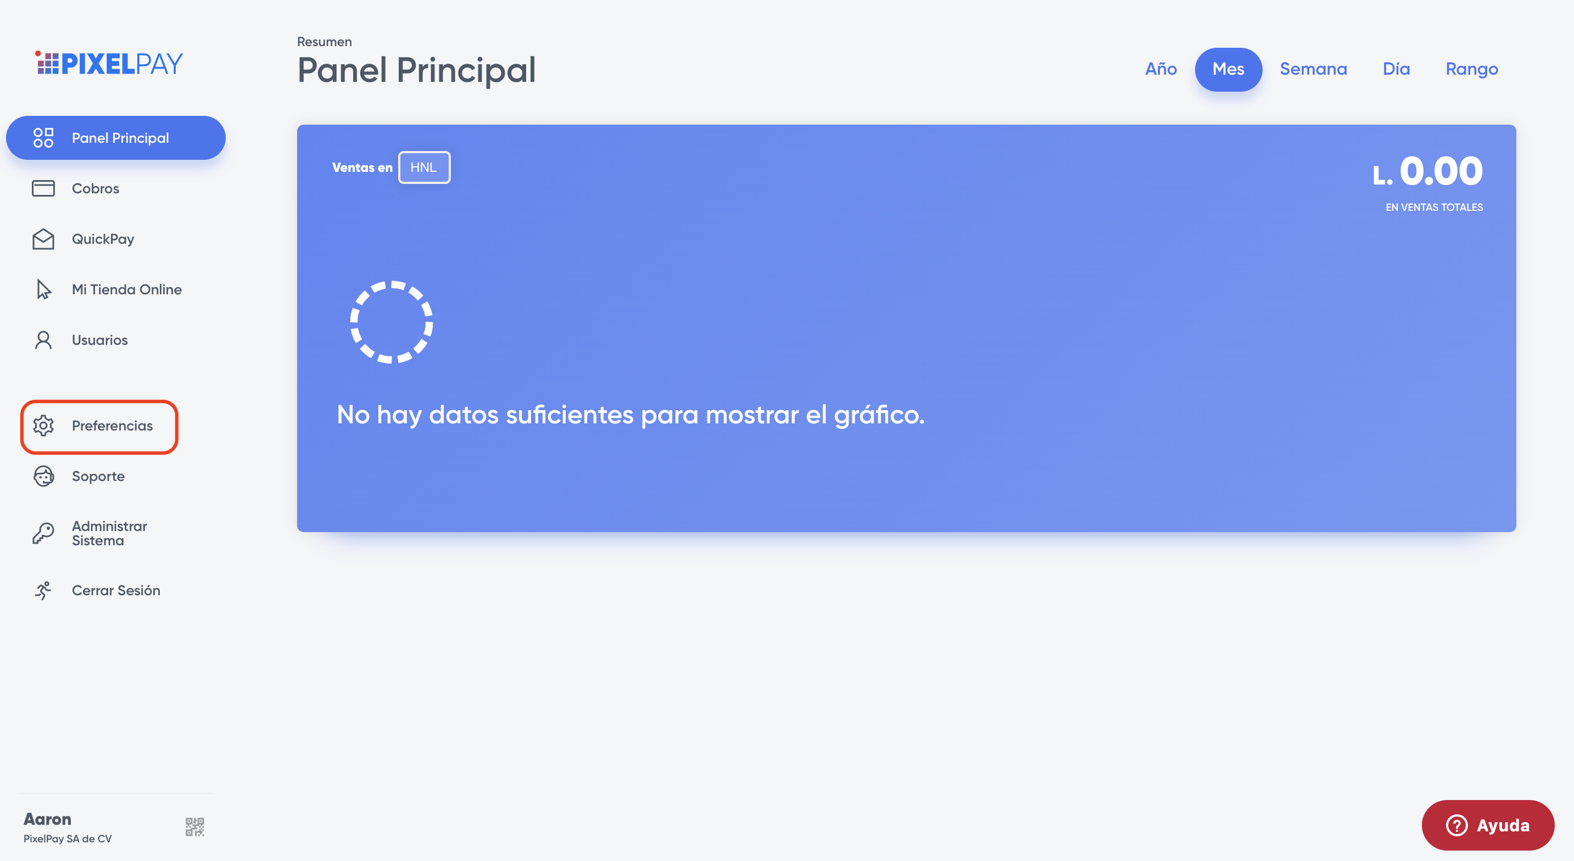Switch to the Semana period
Image resolution: width=1574 pixels, height=861 pixels.
point(1313,69)
